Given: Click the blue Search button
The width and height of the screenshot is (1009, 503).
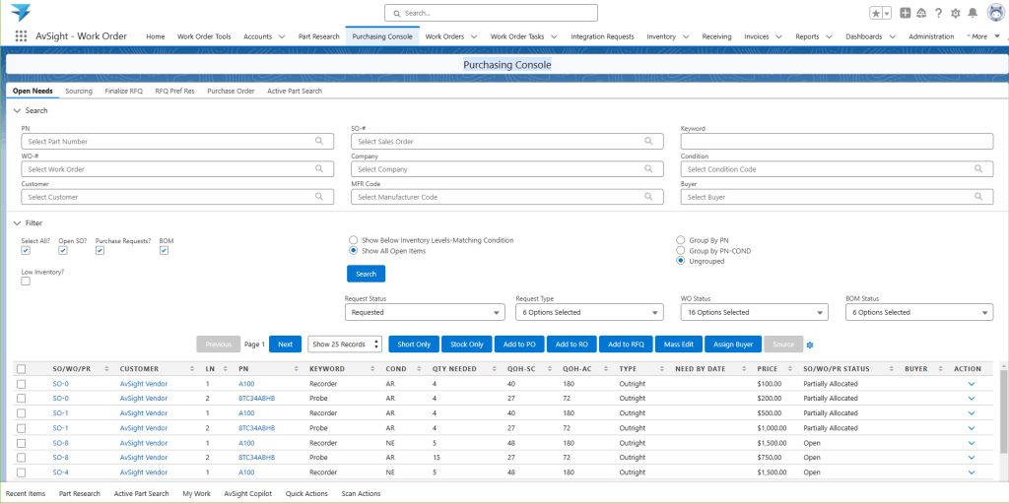Looking at the screenshot, I should [366, 274].
